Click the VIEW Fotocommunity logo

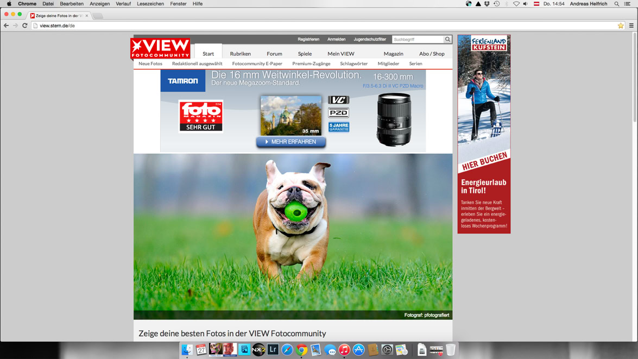pyautogui.click(x=160, y=48)
